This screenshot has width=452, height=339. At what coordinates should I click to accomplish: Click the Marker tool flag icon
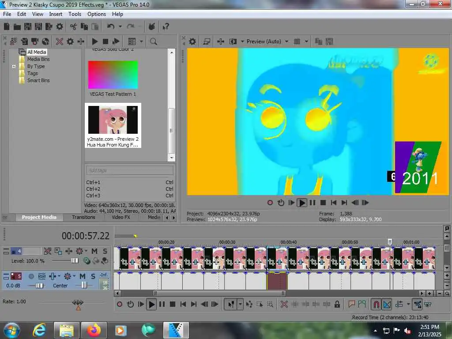pyautogui.click(x=352, y=304)
